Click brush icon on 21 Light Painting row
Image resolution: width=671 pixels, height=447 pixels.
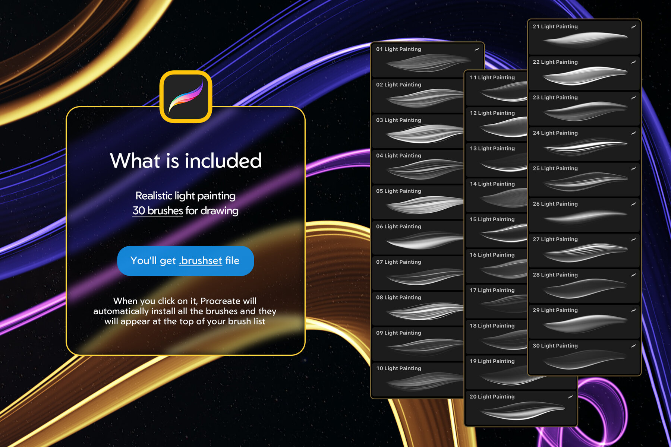coord(633,26)
